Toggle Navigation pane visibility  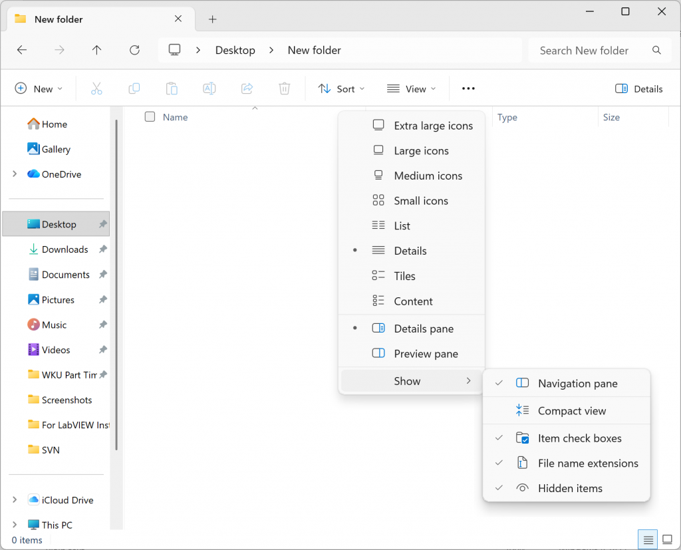(x=567, y=384)
